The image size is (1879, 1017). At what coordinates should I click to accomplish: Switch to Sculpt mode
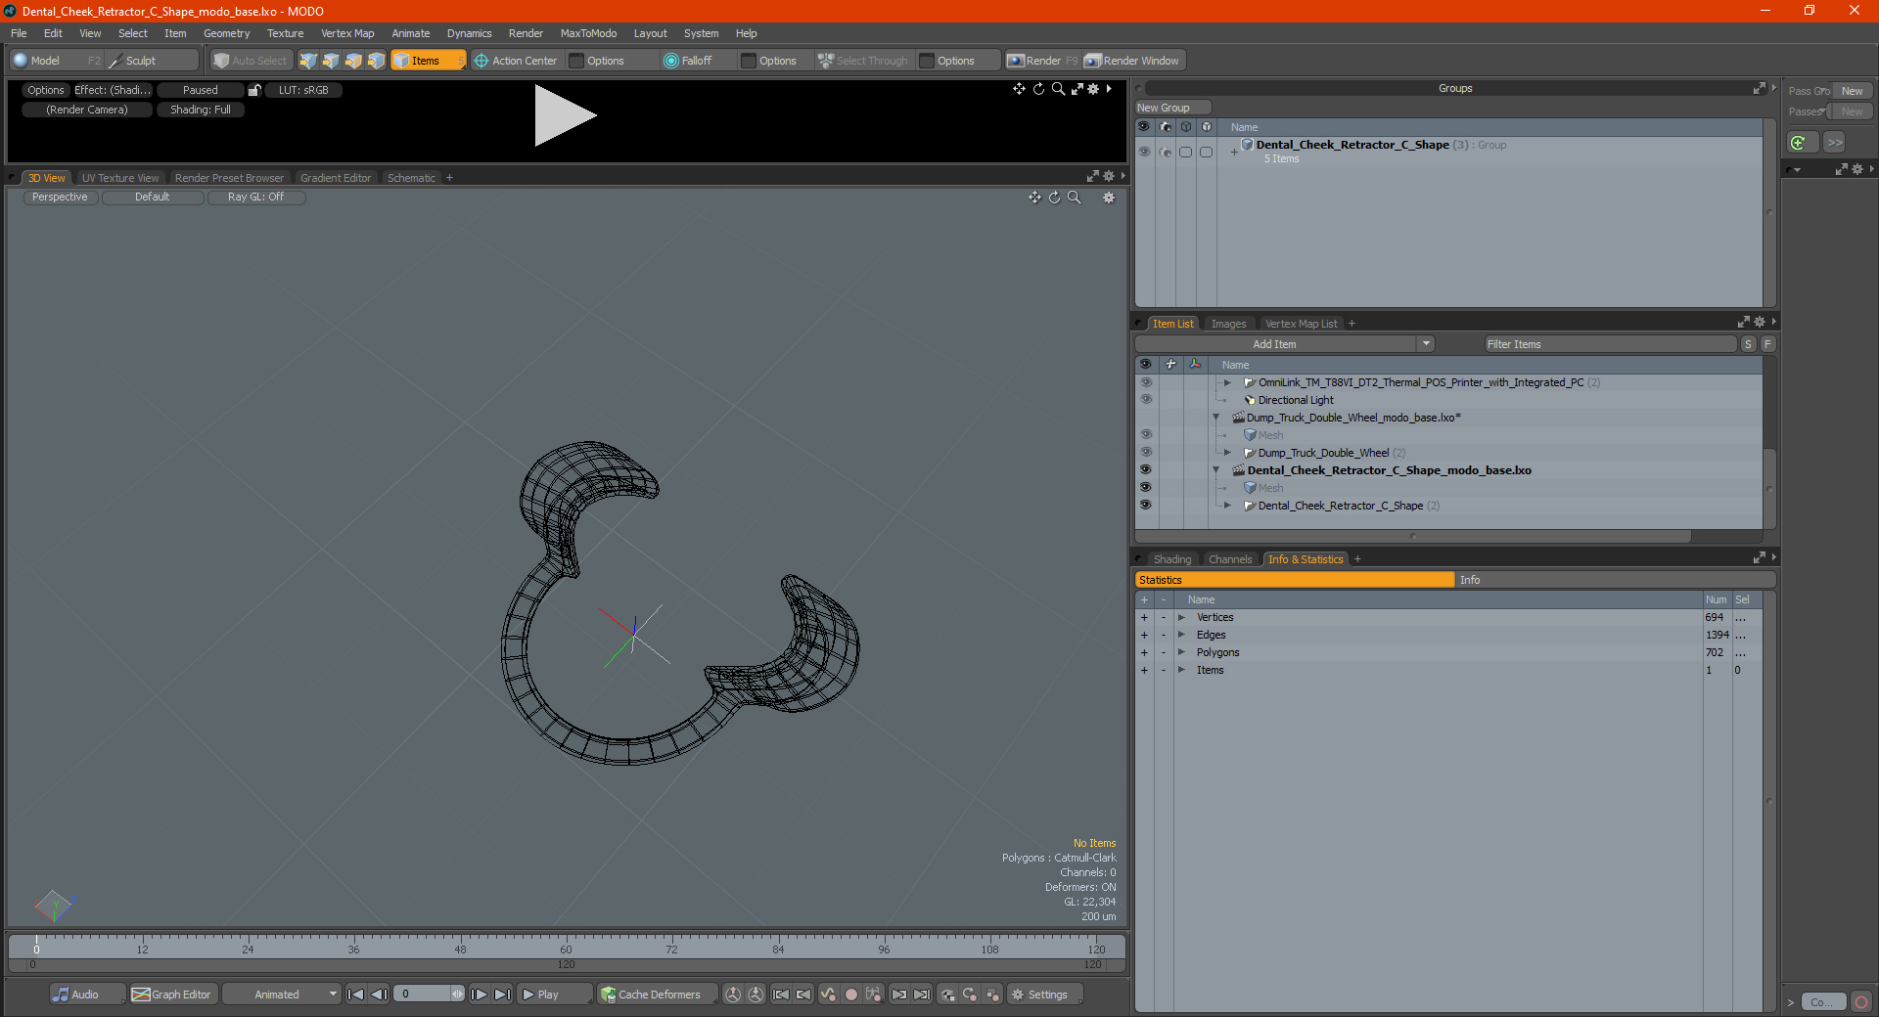152,61
